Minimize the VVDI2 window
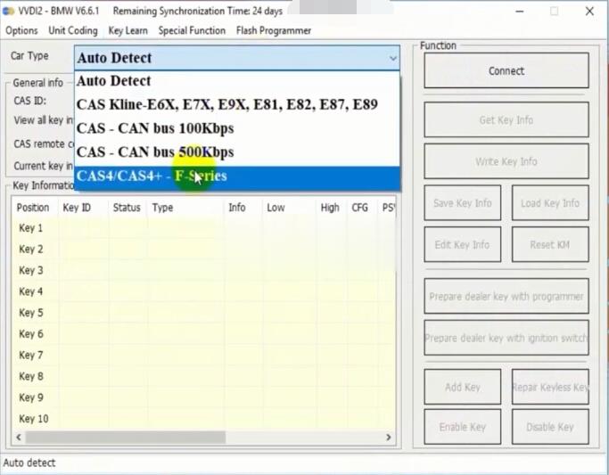This screenshot has height=475, width=609. (x=519, y=12)
